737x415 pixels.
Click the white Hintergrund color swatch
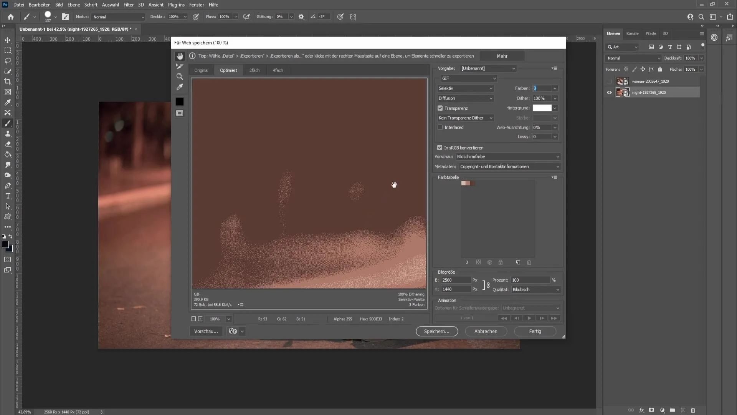click(542, 108)
